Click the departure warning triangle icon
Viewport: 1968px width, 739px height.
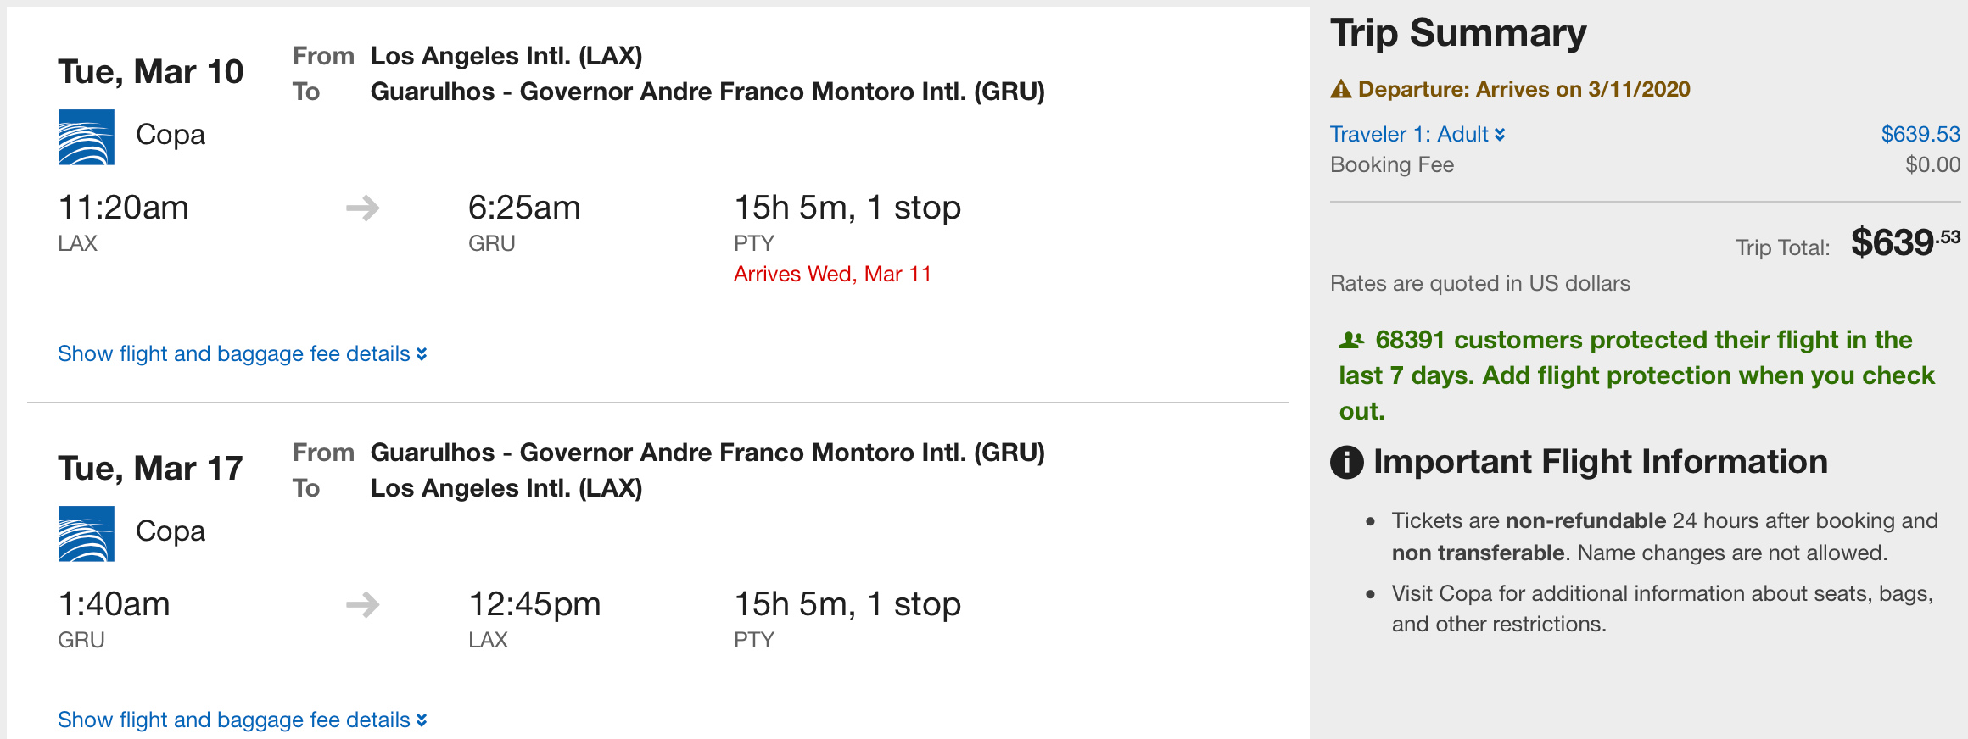(1340, 89)
